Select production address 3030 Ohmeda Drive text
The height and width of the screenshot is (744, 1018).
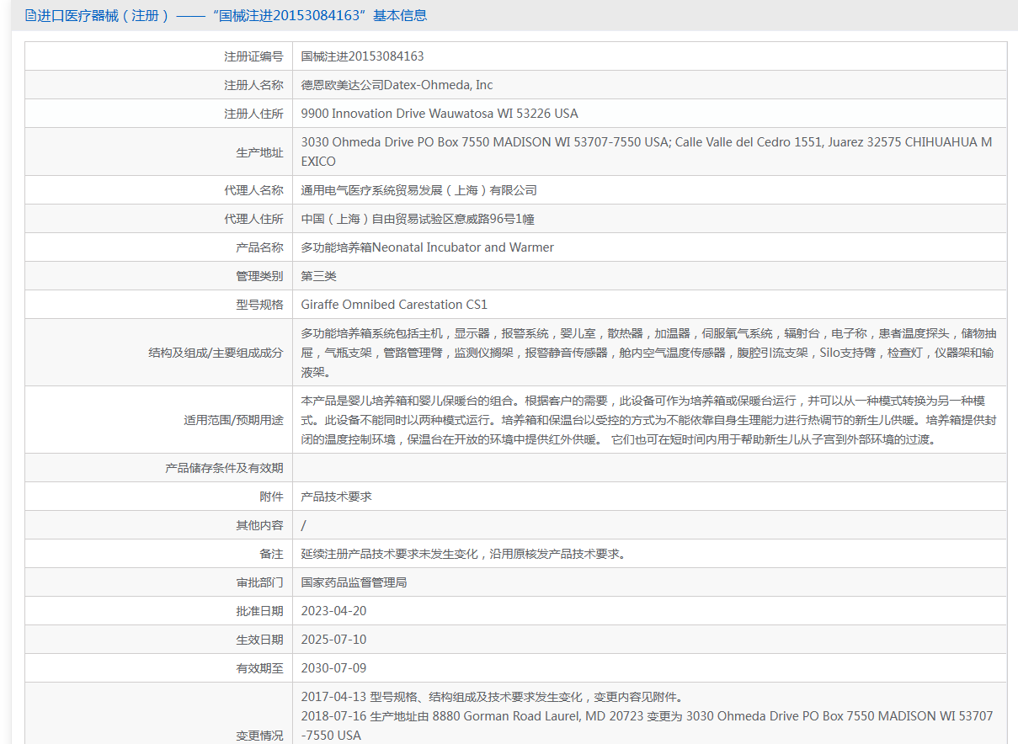[x=647, y=151]
